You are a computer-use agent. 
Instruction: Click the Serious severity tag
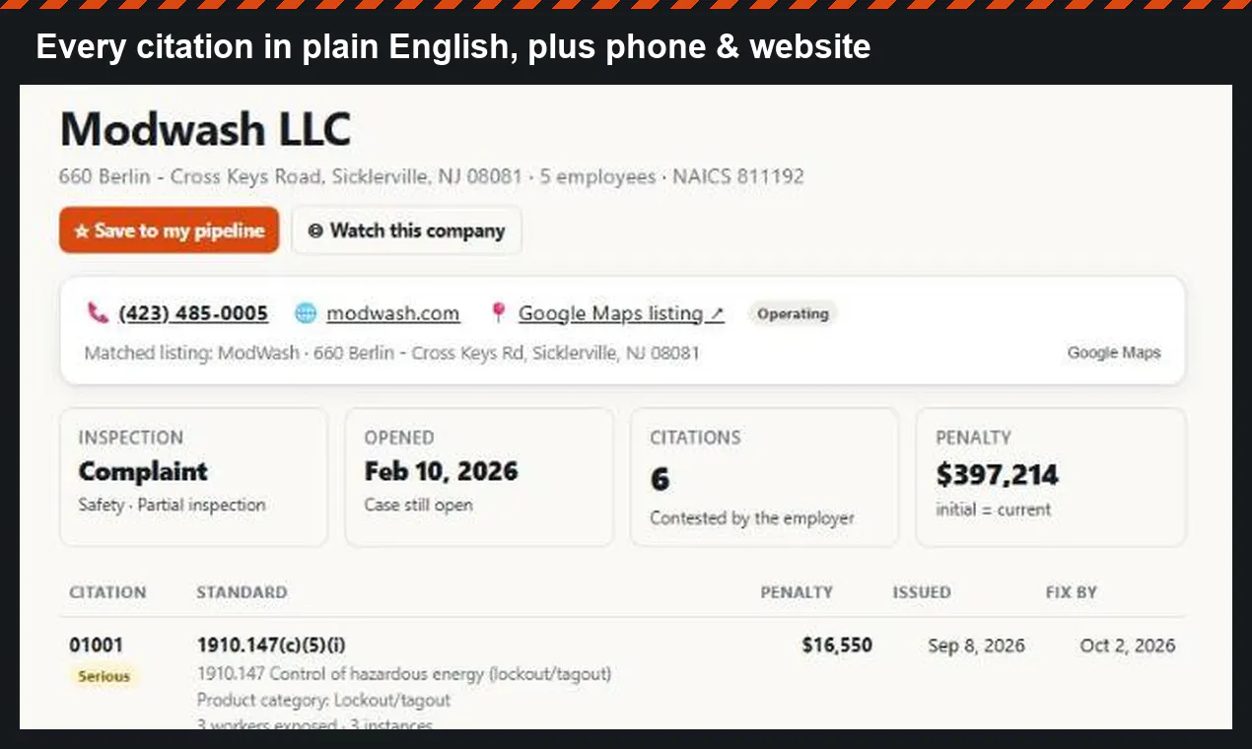[104, 676]
